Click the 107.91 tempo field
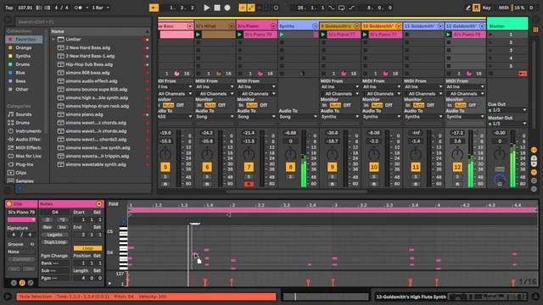 [x=25, y=8]
